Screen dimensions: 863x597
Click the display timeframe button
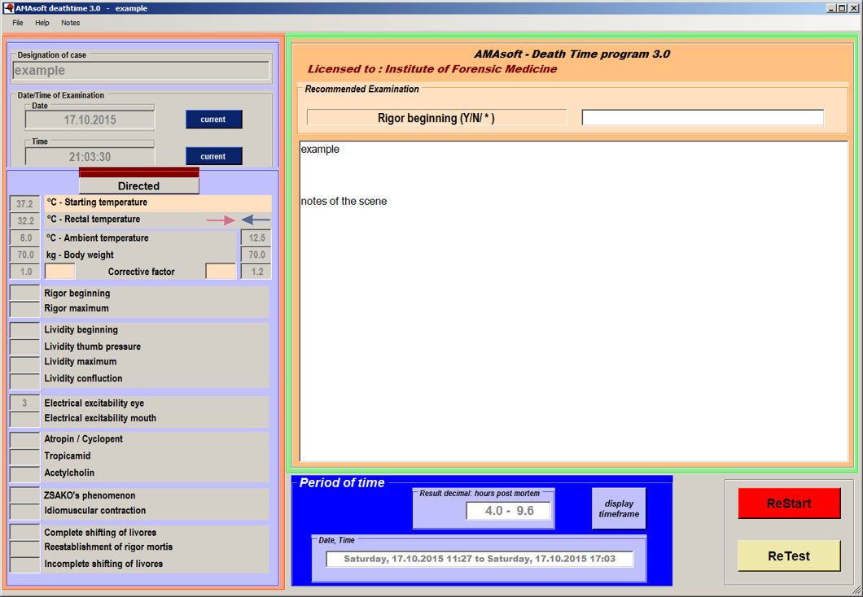coord(619,509)
